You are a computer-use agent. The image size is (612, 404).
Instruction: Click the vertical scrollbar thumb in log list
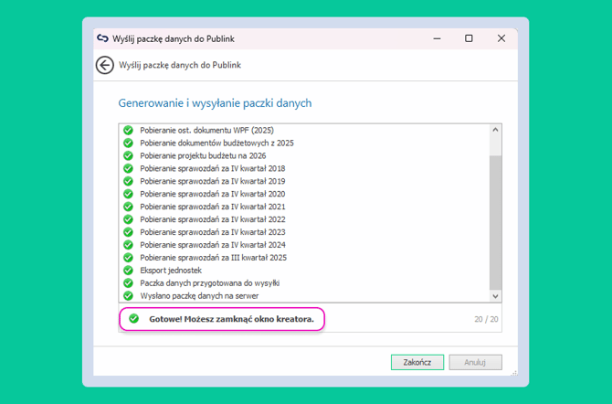click(x=496, y=219)
